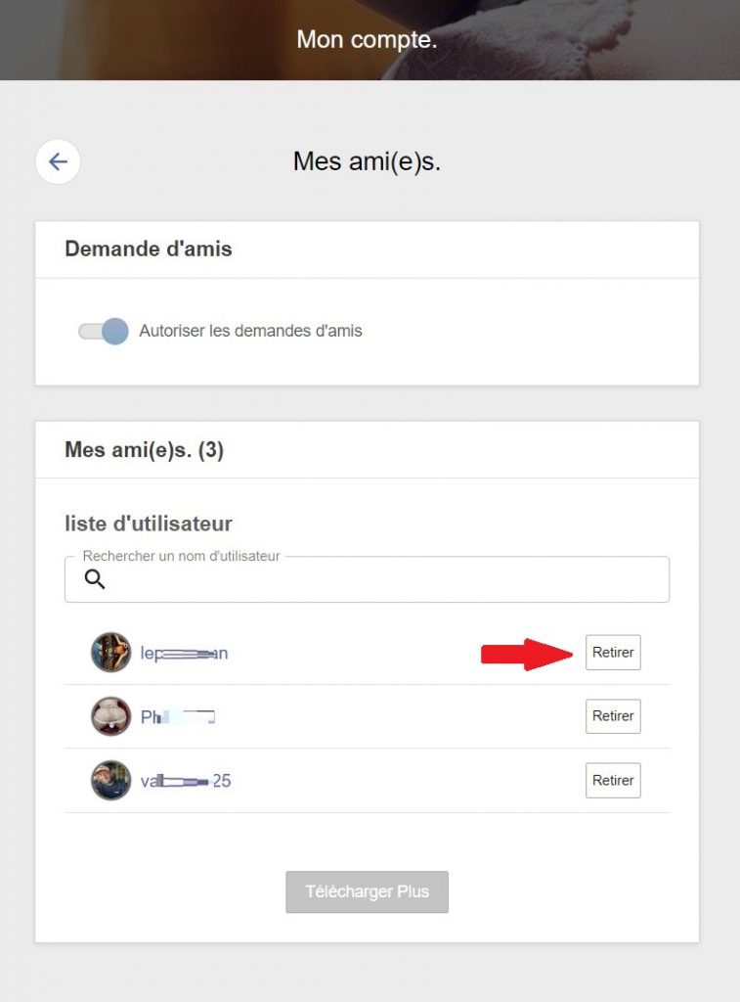Open the profile picture of the first friend
Viewport: 740px width, 1002px height.
coord(110,653)
